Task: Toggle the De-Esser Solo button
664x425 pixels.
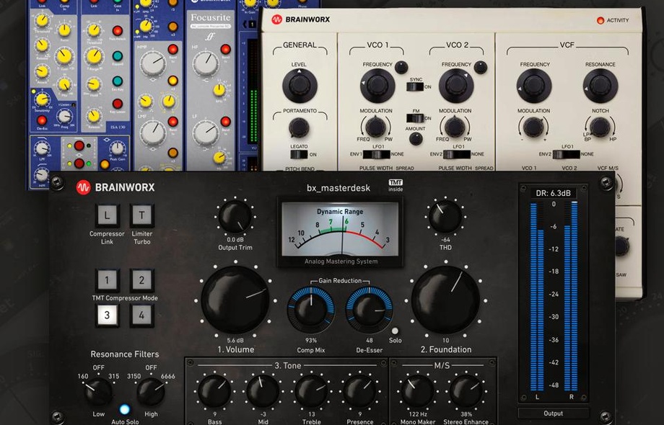Action: tap(395, 331)
